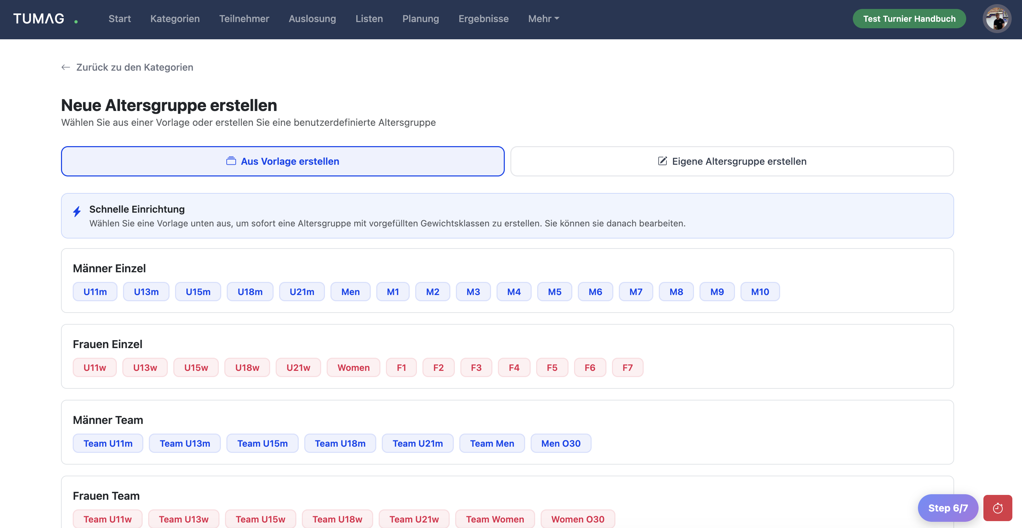Screen dimensions: 1022x528
Task: Choose the U18m template
Action: click(x=250, y=292)
